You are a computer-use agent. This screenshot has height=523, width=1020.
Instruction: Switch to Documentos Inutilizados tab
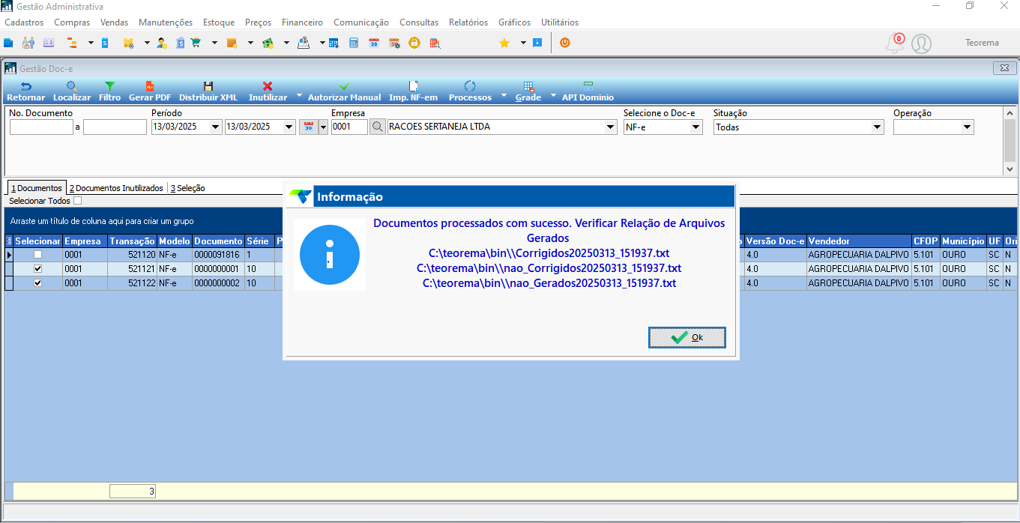[x=115, y=188]
